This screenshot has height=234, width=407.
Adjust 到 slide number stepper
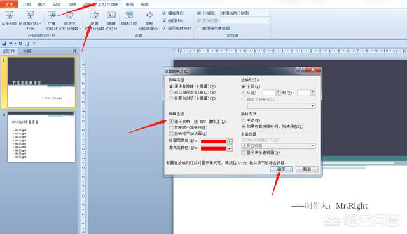[x=313, y=93]
